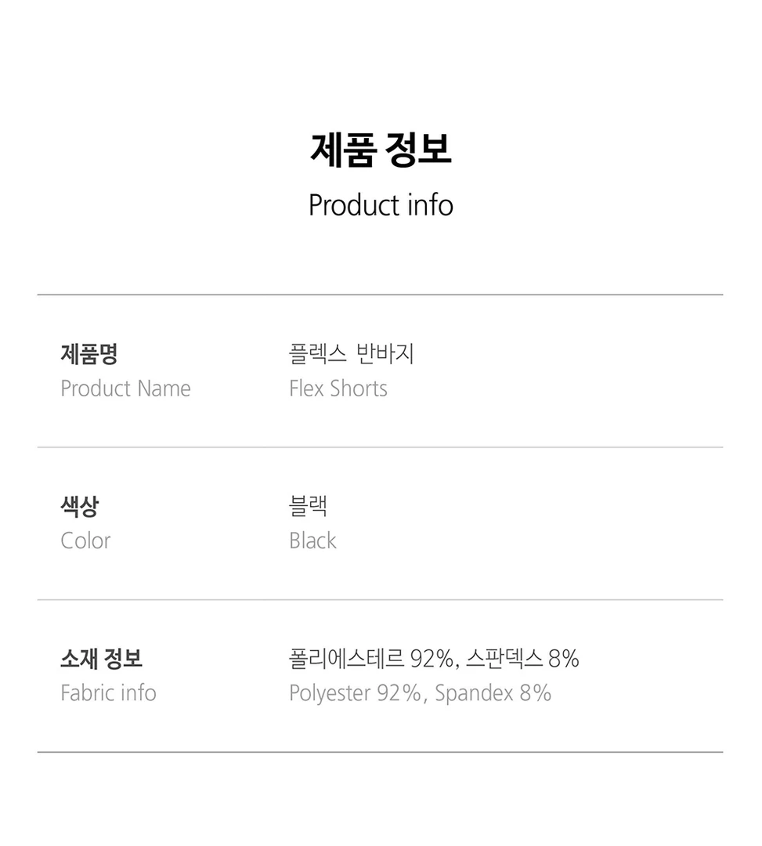Click the Color label

pos(85,540)
